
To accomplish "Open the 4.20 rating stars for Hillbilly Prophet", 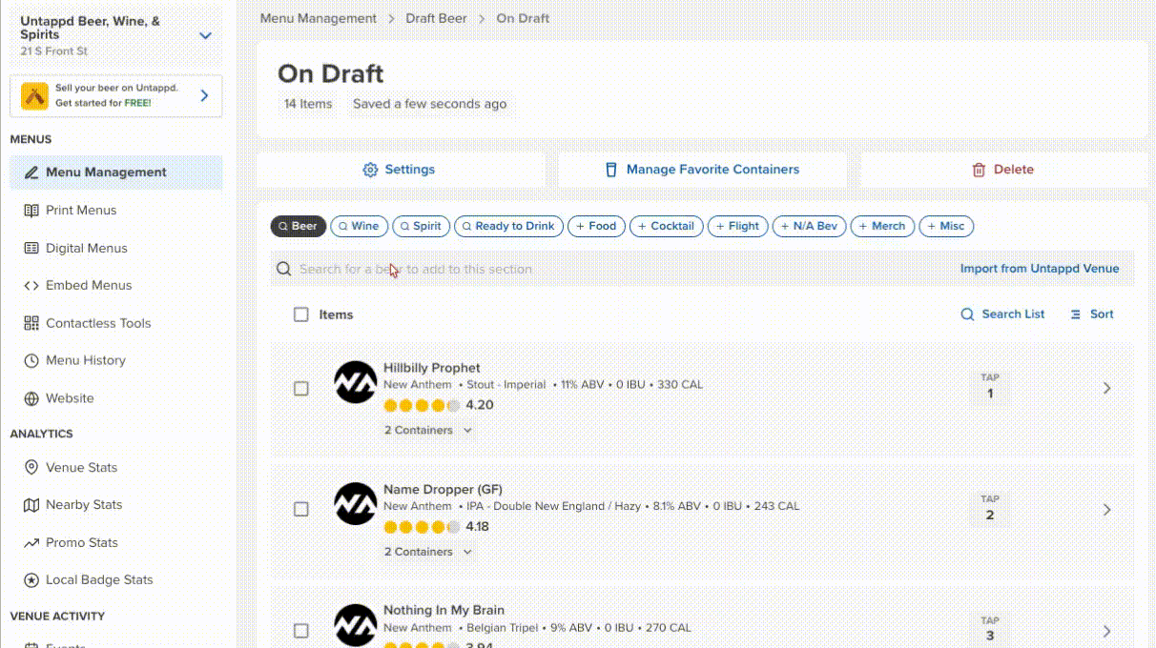I will (422, 405).
